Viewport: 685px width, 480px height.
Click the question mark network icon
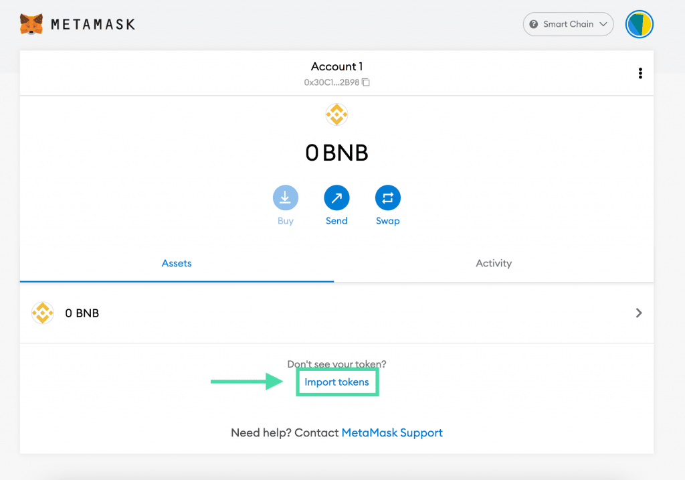(533, 24)
